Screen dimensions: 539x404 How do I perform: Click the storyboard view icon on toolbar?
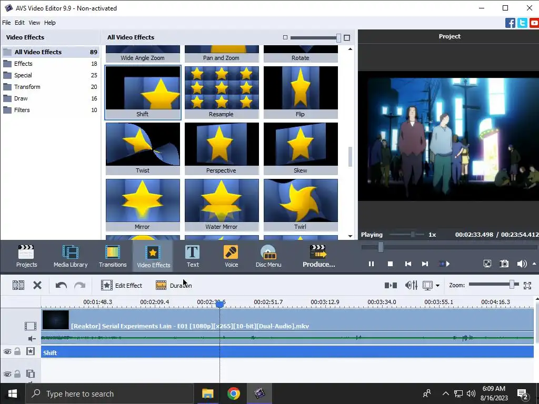click(x=18, y=285)
